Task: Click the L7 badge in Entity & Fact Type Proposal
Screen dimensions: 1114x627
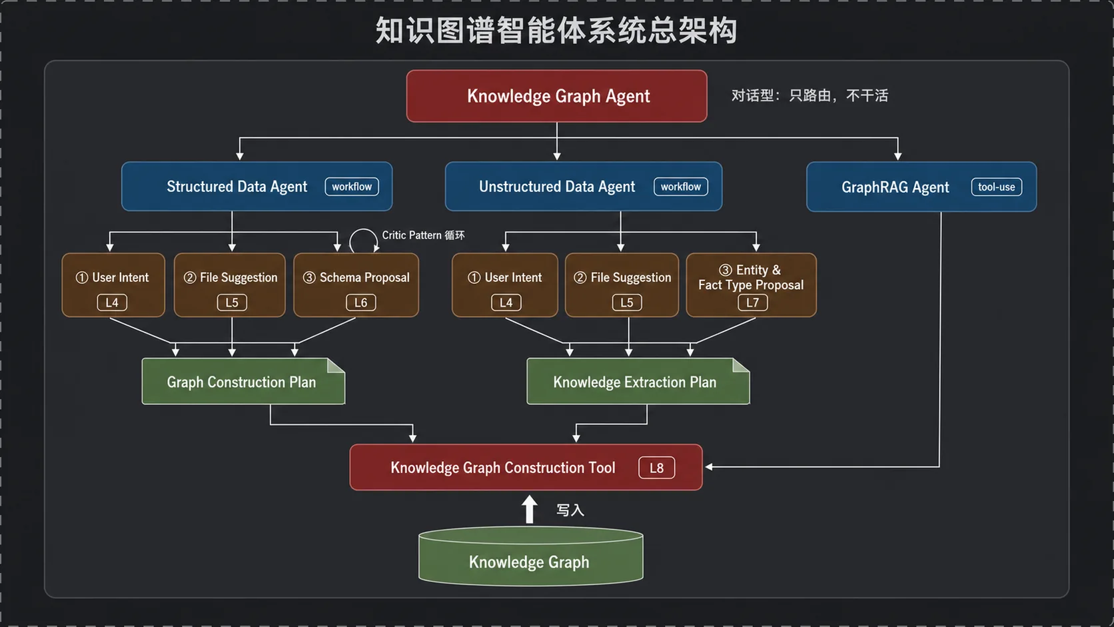Action: (x=752, y=303)
